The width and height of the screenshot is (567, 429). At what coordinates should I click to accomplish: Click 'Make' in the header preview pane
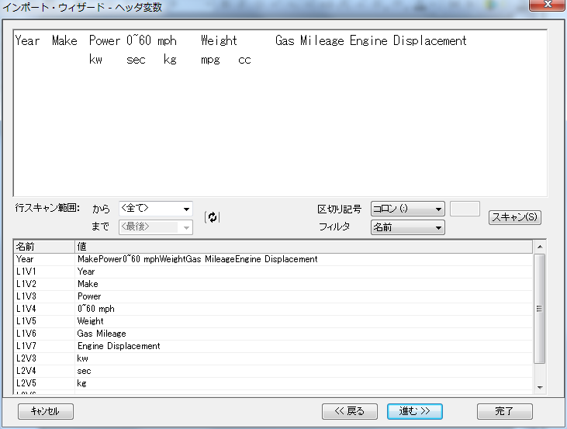click(64, 40)
